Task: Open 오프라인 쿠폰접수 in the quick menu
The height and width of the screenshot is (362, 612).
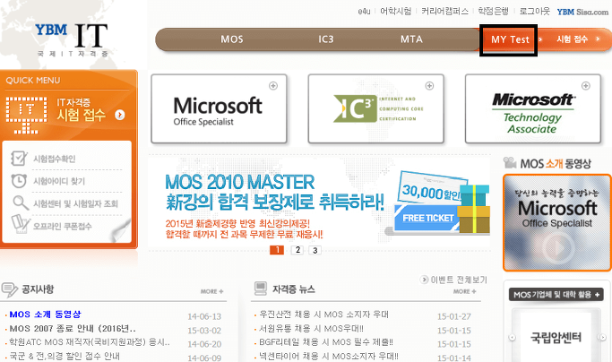Action: (x=62, y=227)
